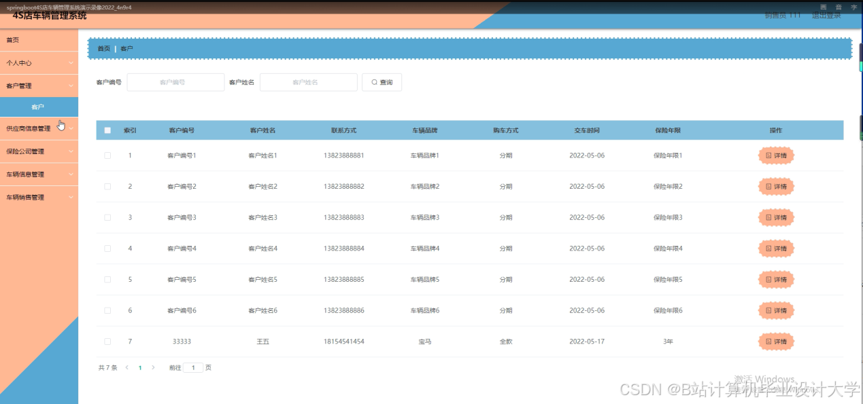This screenshot has height=404, width=863.
Task: Click the 保险年限5 cell
Action: pos(668,279)
